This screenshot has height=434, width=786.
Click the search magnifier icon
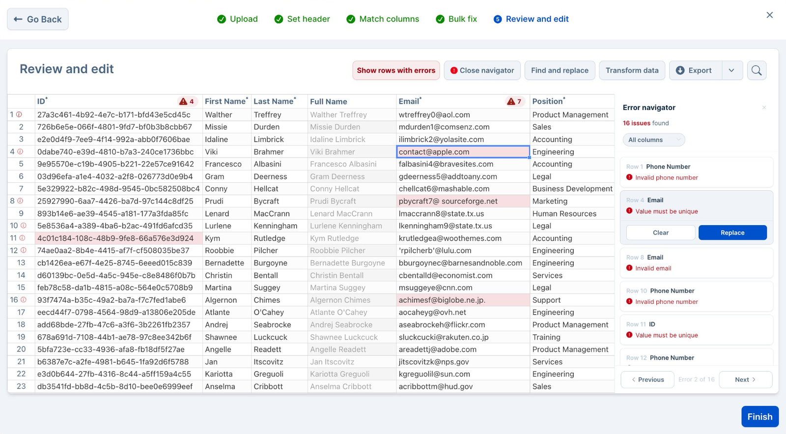[x=757, y=70]
